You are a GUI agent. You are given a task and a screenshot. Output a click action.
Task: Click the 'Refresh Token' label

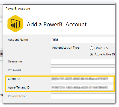tap(18, 96)
